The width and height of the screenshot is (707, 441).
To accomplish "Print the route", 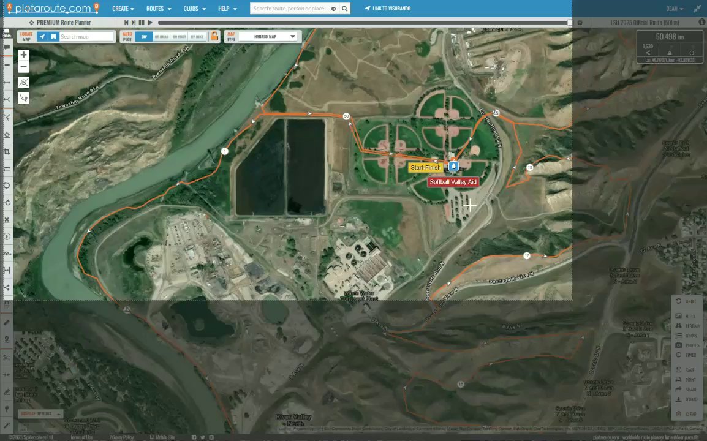I will coord(686,380).
